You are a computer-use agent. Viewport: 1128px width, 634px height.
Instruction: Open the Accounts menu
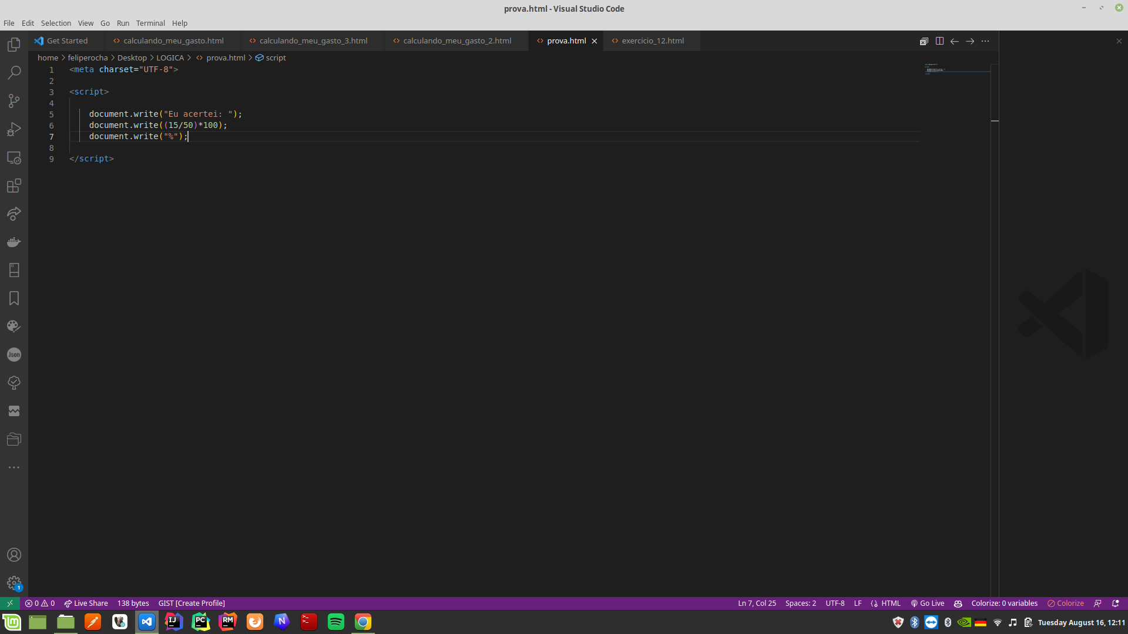pos(14,555)
